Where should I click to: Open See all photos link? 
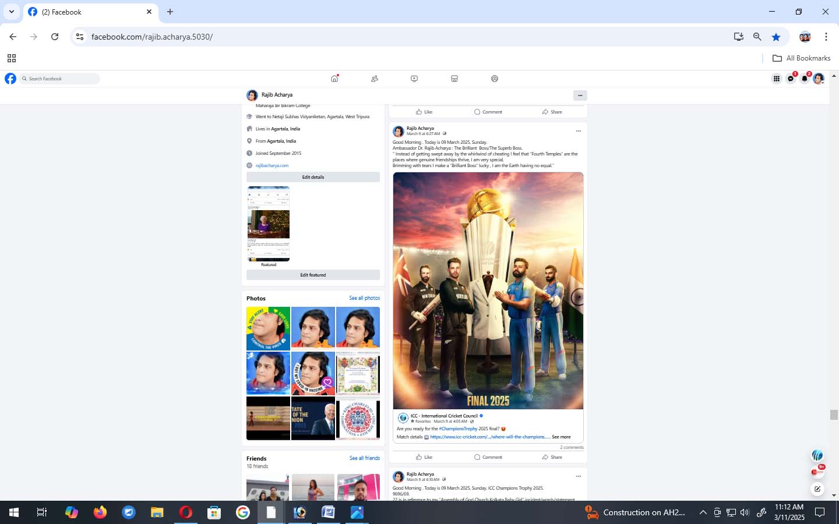(x=364, y=298)
